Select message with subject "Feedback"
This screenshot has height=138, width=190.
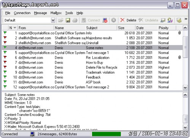pyautogui.click(x=92, y=77)
